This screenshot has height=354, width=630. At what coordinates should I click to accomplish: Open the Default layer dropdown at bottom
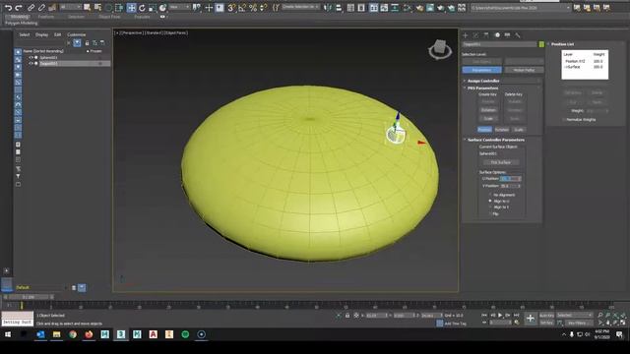pyautogui.click(x=40, y=287)
